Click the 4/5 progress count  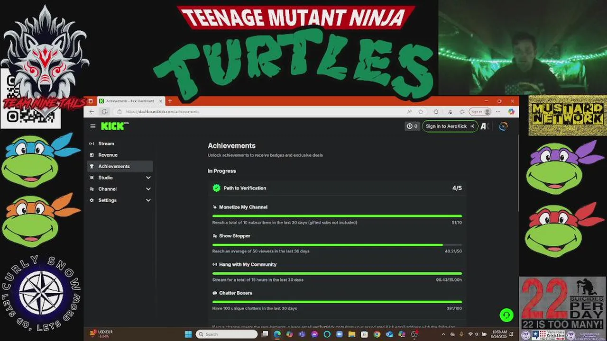click(x=457, y=188)
